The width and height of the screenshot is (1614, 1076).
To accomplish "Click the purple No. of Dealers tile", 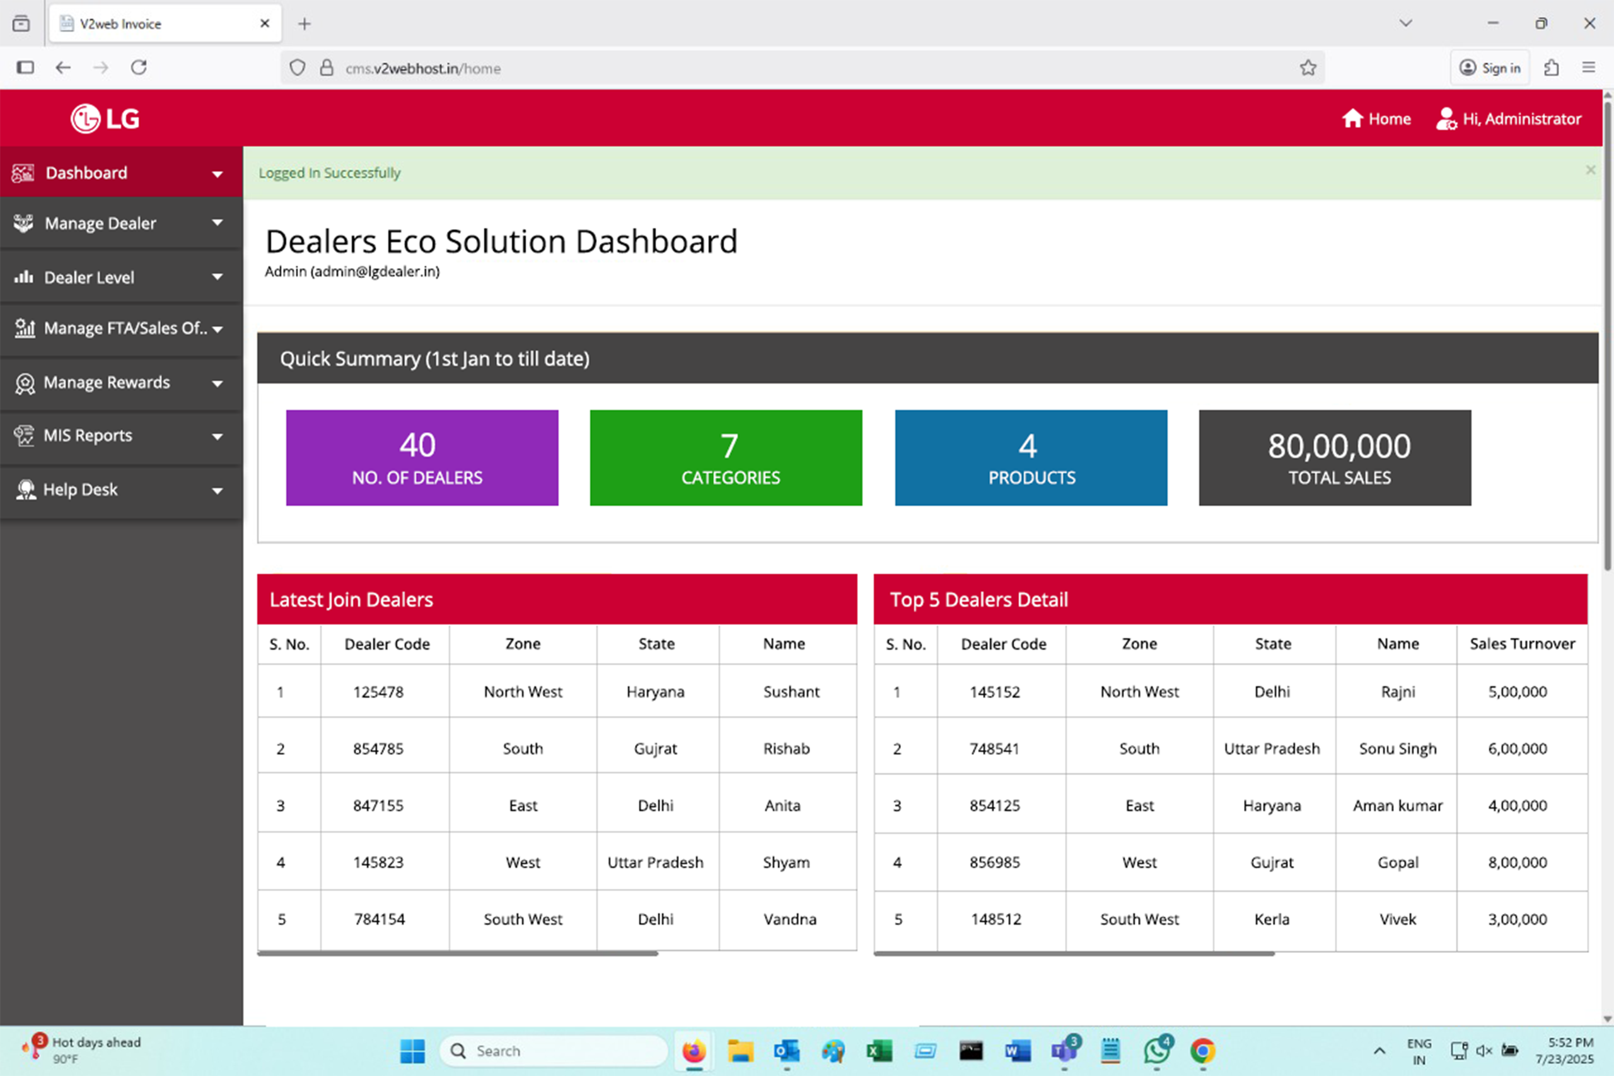I will click(x=422, y=458).
